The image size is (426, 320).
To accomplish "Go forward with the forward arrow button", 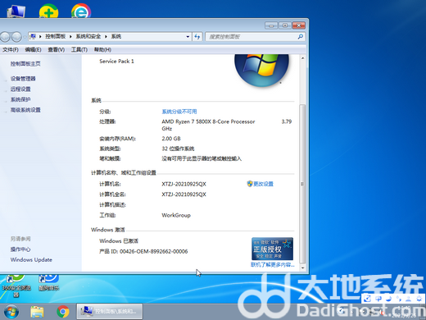I will click(16, 37).
